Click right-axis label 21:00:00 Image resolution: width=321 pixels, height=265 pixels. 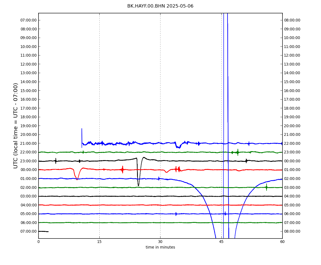point(292,135)
